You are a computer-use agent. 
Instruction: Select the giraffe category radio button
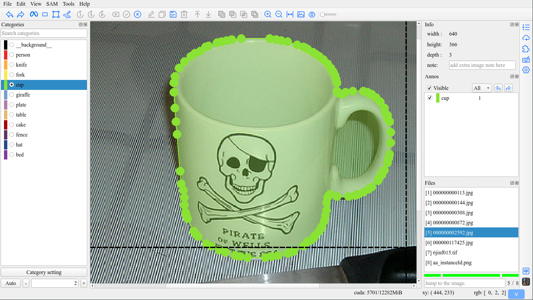pyautogui.click(x=12, y=95)
